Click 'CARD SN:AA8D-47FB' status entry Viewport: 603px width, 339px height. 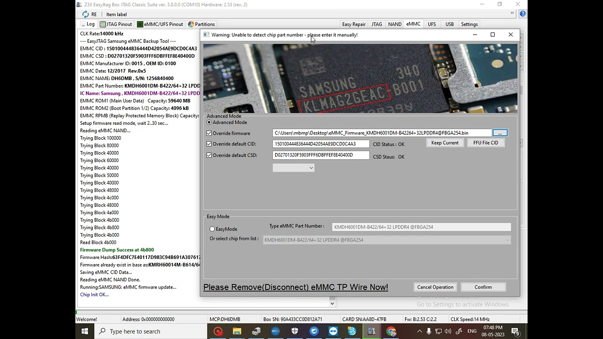[364, 319]
